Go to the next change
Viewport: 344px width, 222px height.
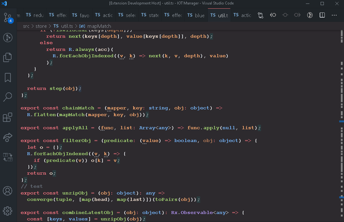pyautogui.click(x=297, y=15)
